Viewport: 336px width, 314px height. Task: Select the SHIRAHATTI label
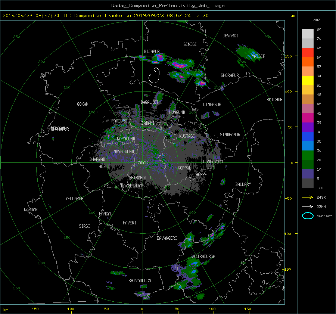pyautogui.click(x=140, y=178)
